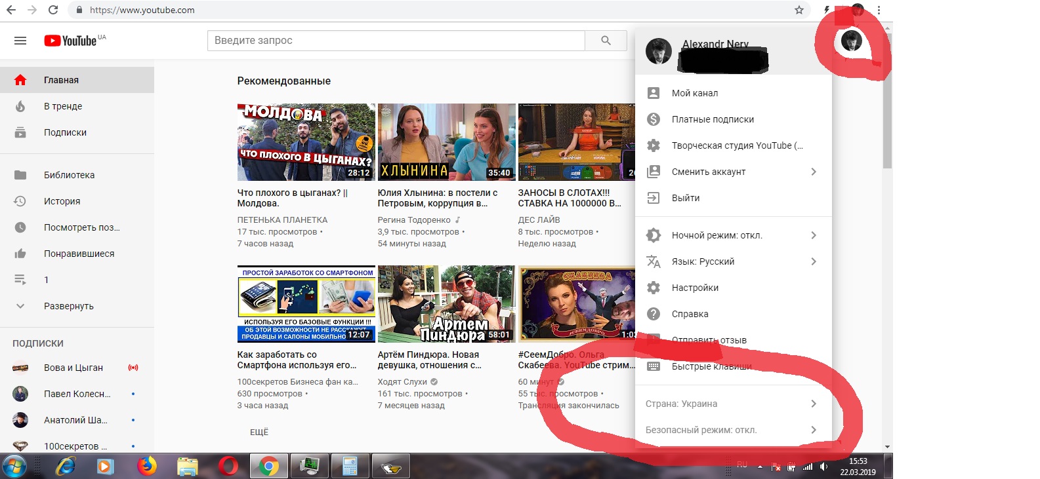Open the ХЛЫНИНА video thumbnail
Screen dimensions: 1040x479
point(446,142)
